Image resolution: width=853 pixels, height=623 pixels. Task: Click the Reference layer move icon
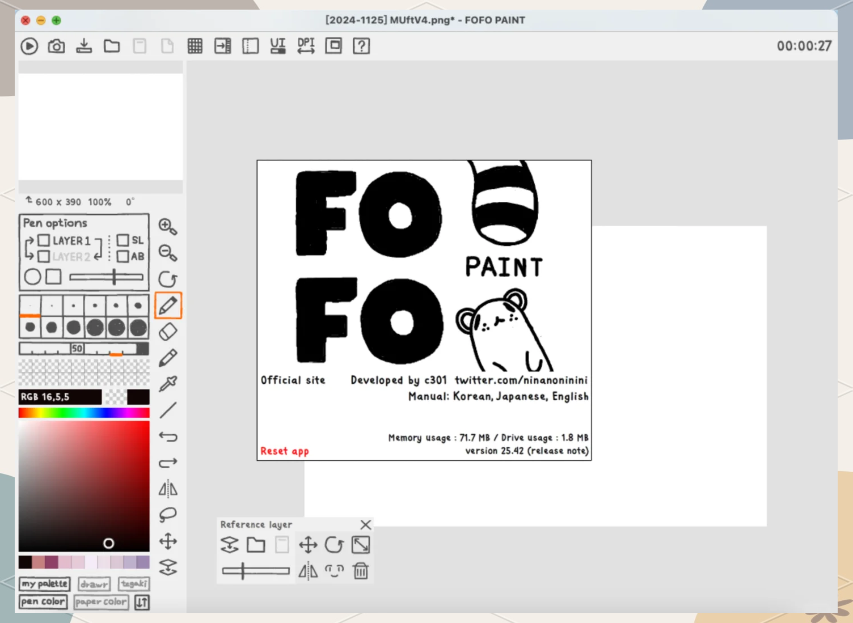[x=308, y=545]
